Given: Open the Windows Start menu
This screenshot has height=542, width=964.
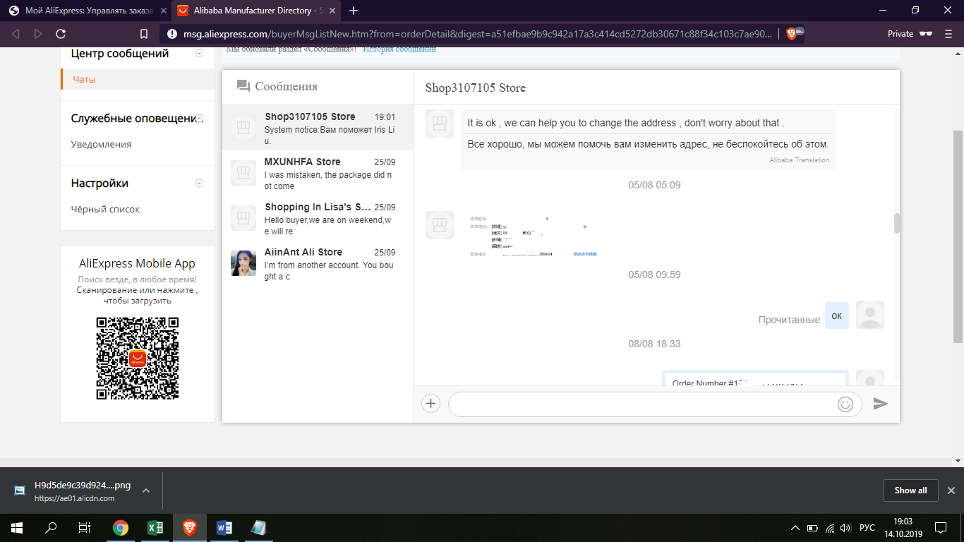Looking at the screenshot, I should coord(16,527).
